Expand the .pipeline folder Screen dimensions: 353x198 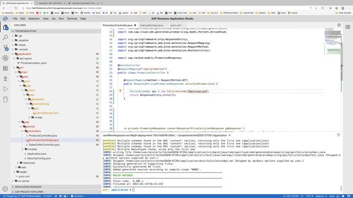pos(13,40)
